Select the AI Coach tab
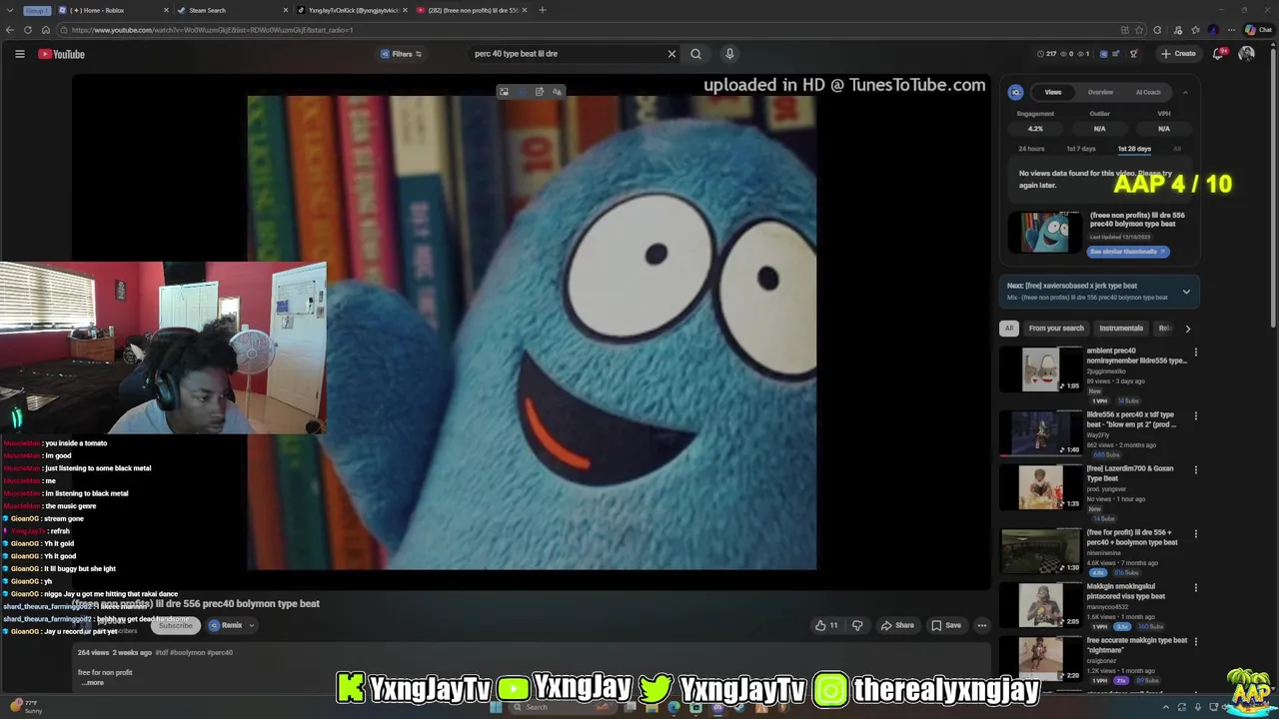This screenshot has height=719, width=1279. (1148, 92)
